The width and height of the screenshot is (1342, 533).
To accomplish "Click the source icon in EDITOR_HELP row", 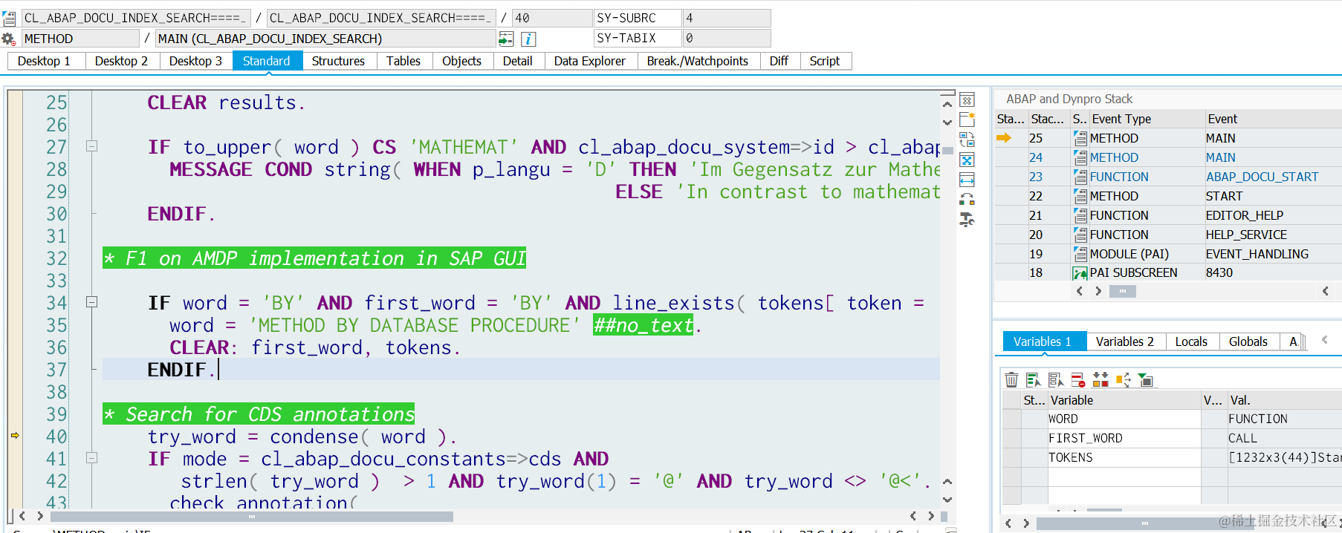I will point(1080,215).
